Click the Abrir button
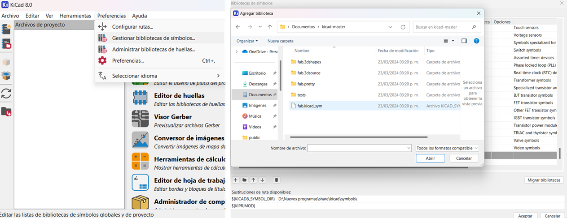Image resolution: width=567 pixels, height=218 pixels. 430,158
